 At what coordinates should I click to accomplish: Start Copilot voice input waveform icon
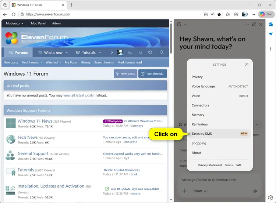(255, 191)
